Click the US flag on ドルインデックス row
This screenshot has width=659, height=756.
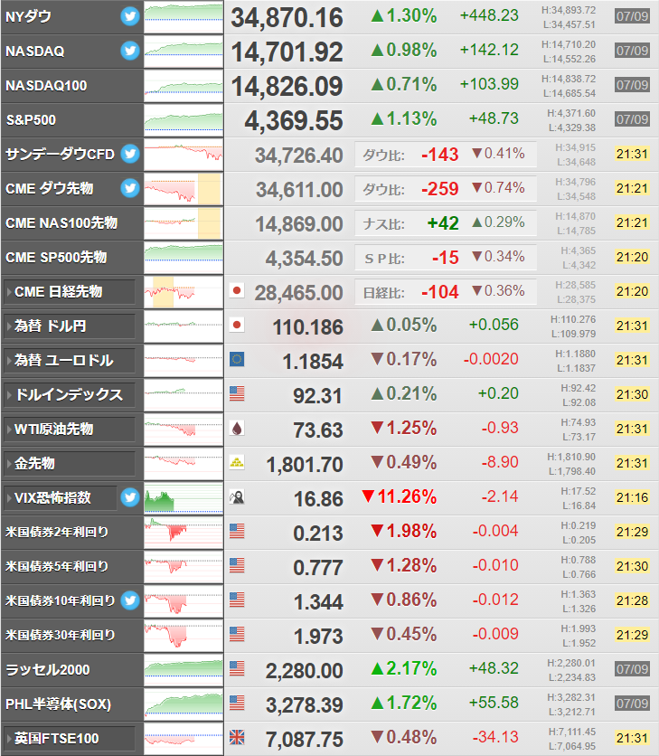coord(237,394)
